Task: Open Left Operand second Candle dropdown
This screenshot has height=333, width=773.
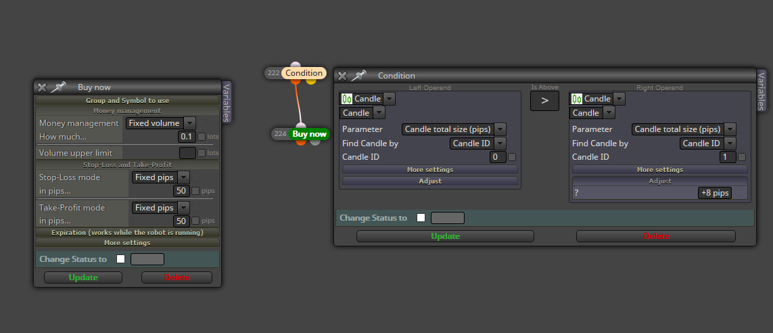Action: coord(362,113)
